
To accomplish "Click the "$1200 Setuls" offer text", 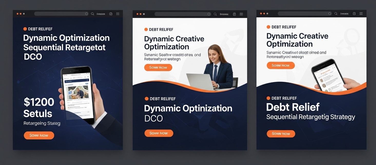I will point(39,108).
